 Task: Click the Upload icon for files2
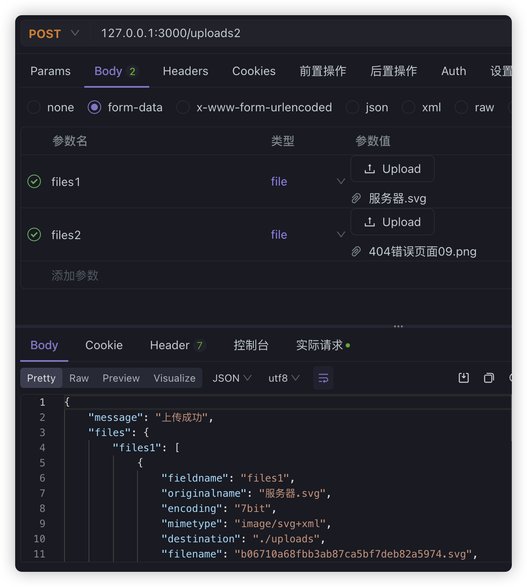point(370,222)
